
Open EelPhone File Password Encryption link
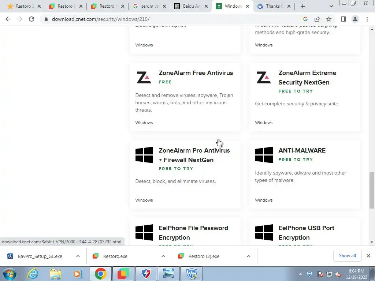(193, 233)
